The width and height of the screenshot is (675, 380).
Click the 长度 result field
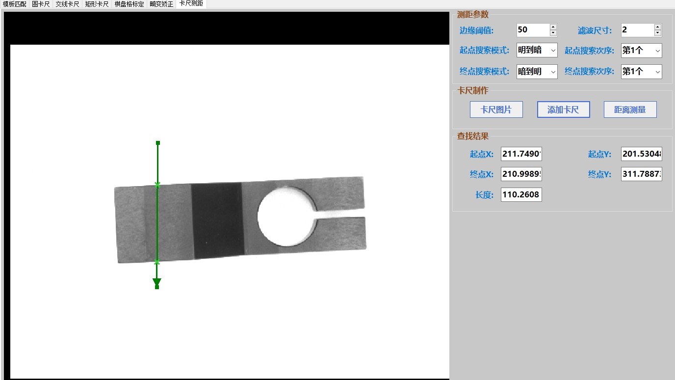[x=521, y=195]
